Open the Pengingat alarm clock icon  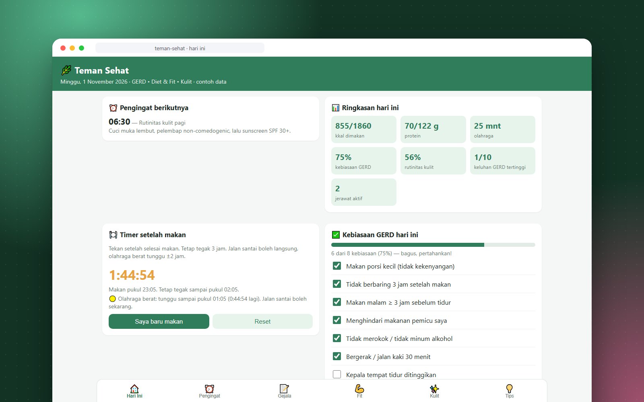click(209, 389)
